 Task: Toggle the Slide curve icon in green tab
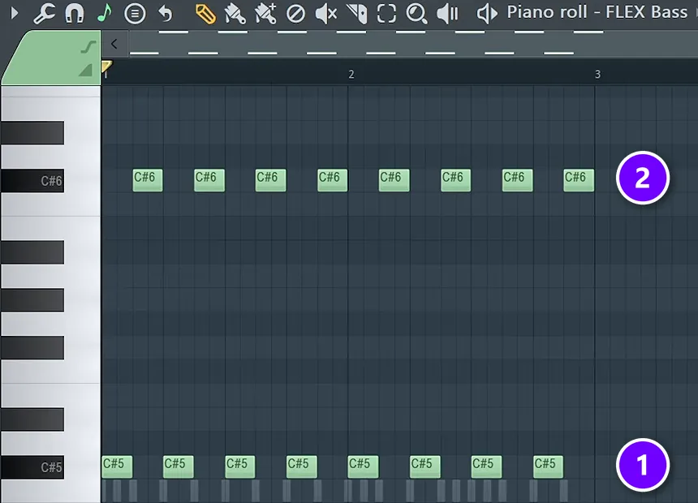(x=88, y=47)
